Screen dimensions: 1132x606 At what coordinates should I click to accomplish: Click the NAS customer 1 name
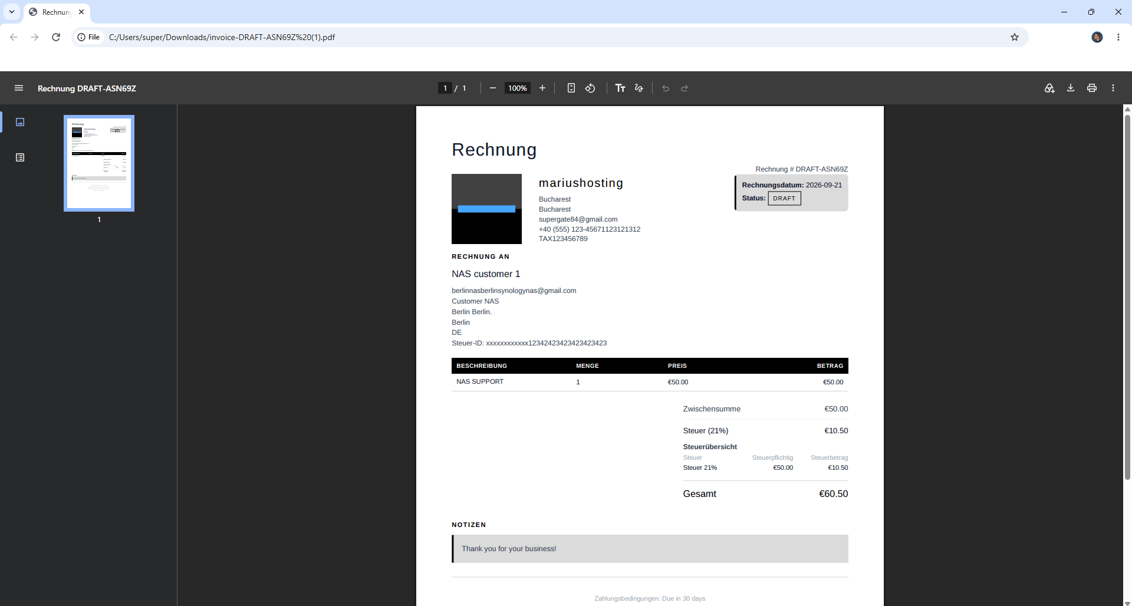486,274
